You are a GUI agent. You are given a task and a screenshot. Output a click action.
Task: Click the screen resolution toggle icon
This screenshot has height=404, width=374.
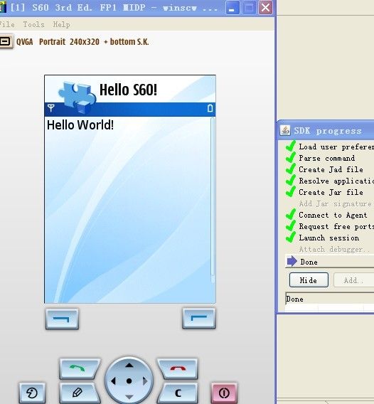6,41
